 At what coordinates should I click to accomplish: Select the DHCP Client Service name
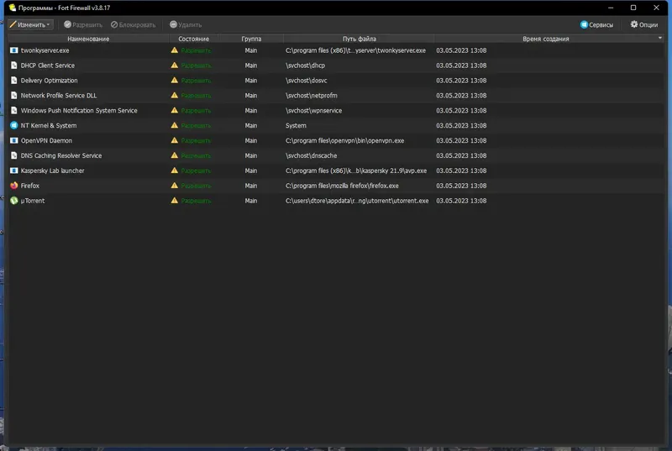pos(48,66)
